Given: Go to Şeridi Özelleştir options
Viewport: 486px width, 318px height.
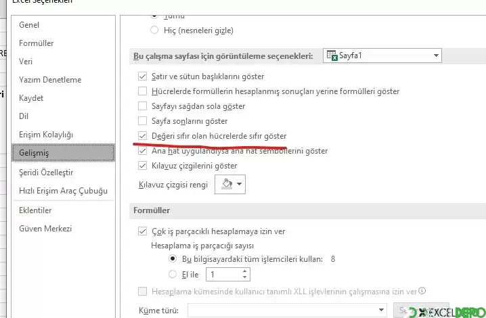Looking at the screenshot, I should click(x=46, y=173).
